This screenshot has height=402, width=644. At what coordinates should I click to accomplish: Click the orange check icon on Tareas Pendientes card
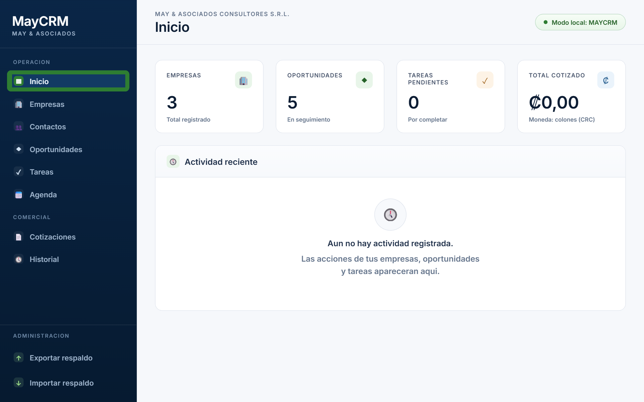[485, 80]
